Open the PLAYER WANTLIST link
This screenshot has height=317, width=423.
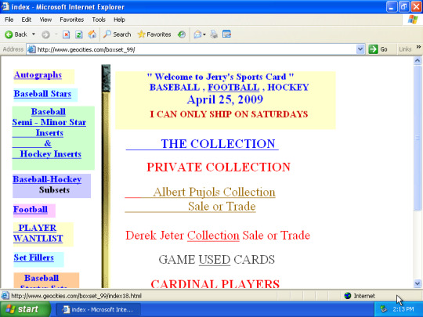tap(38, 233)
